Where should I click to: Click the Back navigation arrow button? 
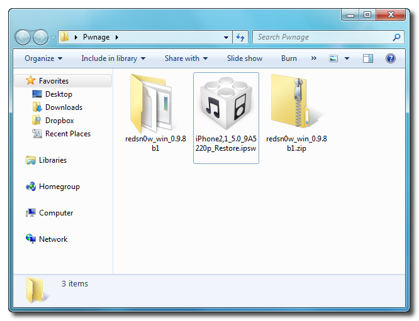[x=23, y=38]
